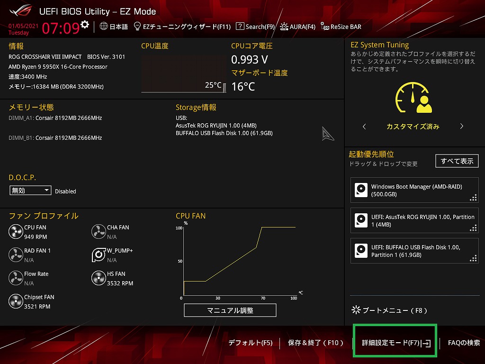Select the CHA FAN fan icon
The image size is (485, 364).
tap(99, 232)
